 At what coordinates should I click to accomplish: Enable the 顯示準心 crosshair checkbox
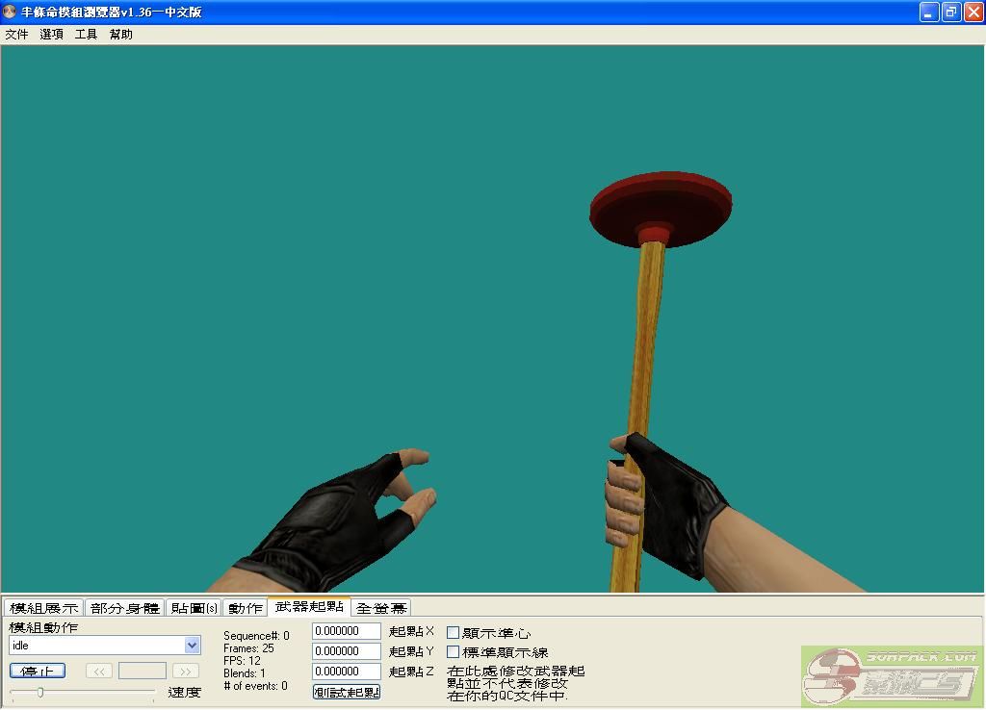(454, 632)
